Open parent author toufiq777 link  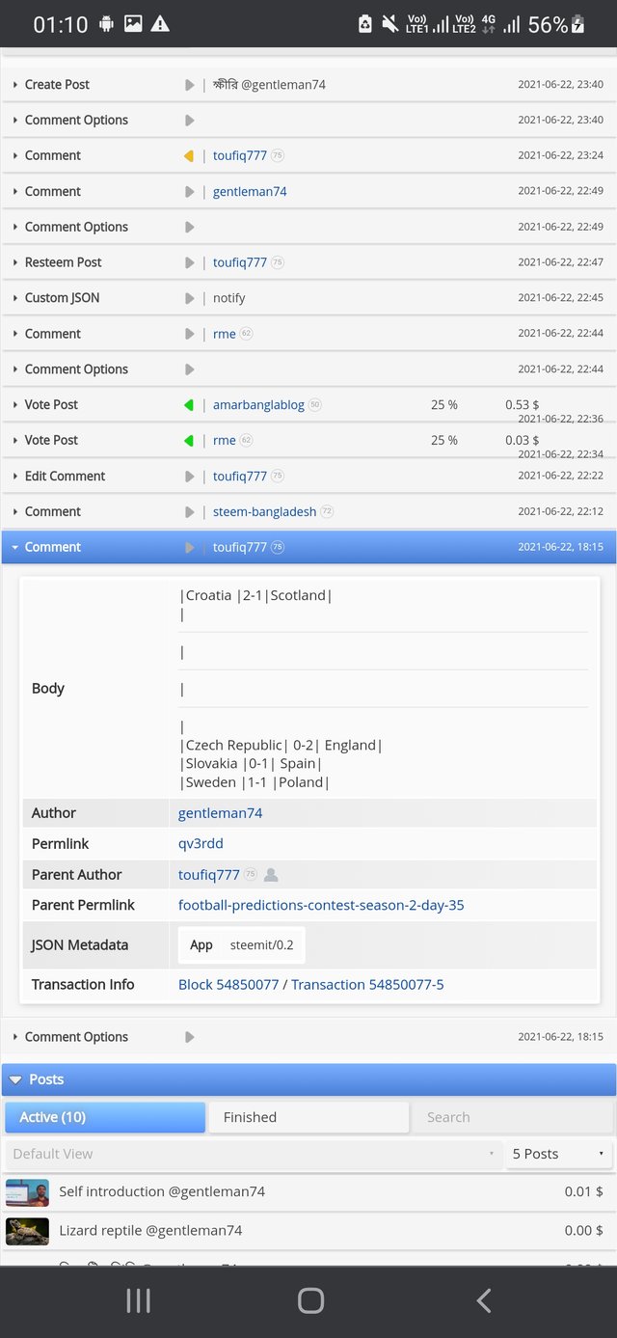click(209, 875)
